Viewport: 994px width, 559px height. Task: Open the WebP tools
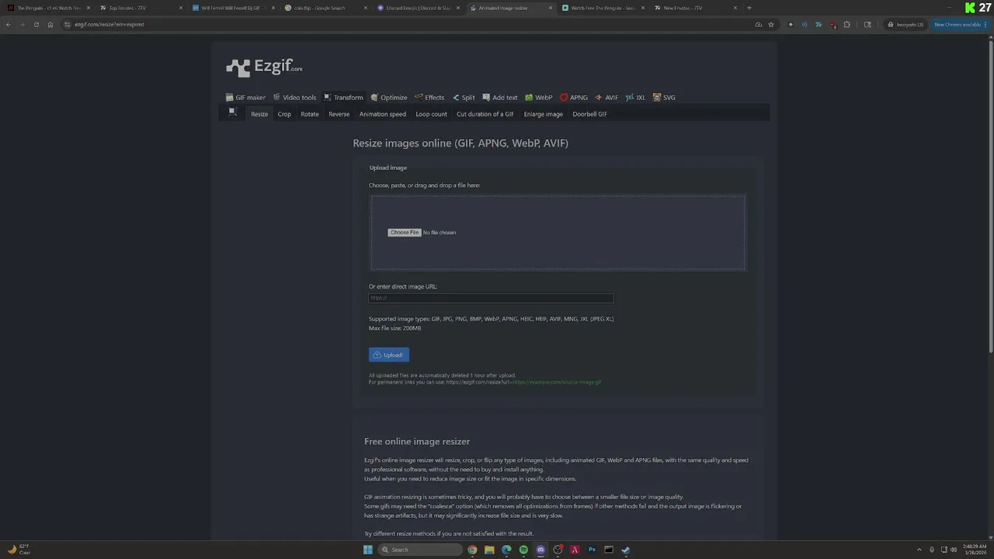click(539, 98)
